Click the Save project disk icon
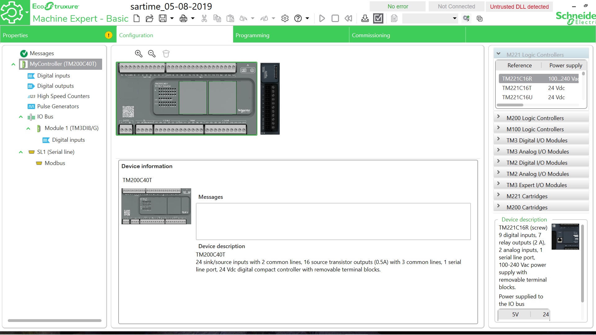This screenshot has height=335, width=596. 163,19
